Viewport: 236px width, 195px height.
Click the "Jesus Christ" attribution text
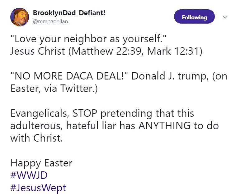[x=37, y=51]
